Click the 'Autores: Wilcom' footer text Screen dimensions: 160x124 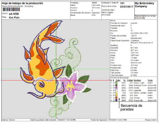coord(8,120)
